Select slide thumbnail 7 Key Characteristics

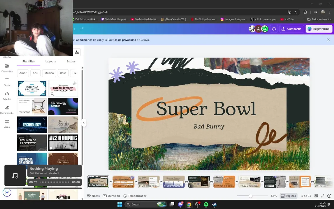pyautogui.click(x=249, y=182)
